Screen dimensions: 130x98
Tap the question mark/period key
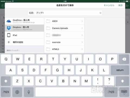109,81
